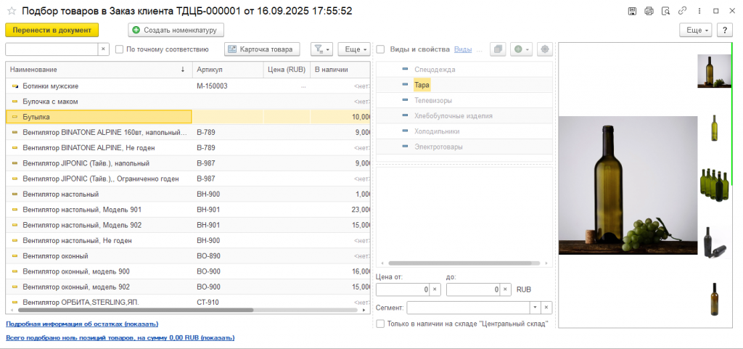Select the bottom brown bottle thumbnail

pos(715,299)
